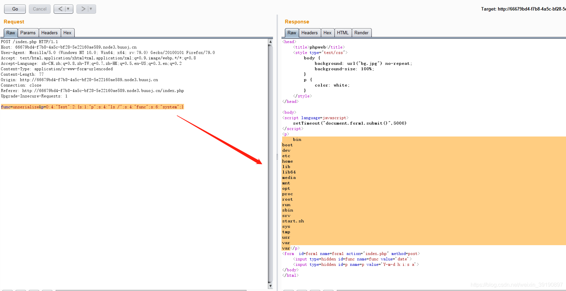Go back to previous request in history
The image size is (566, 291).
tap(60, 9)
